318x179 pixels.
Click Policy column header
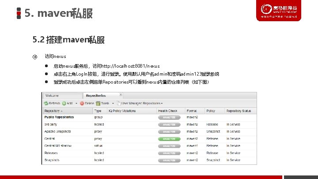[215, 111]
